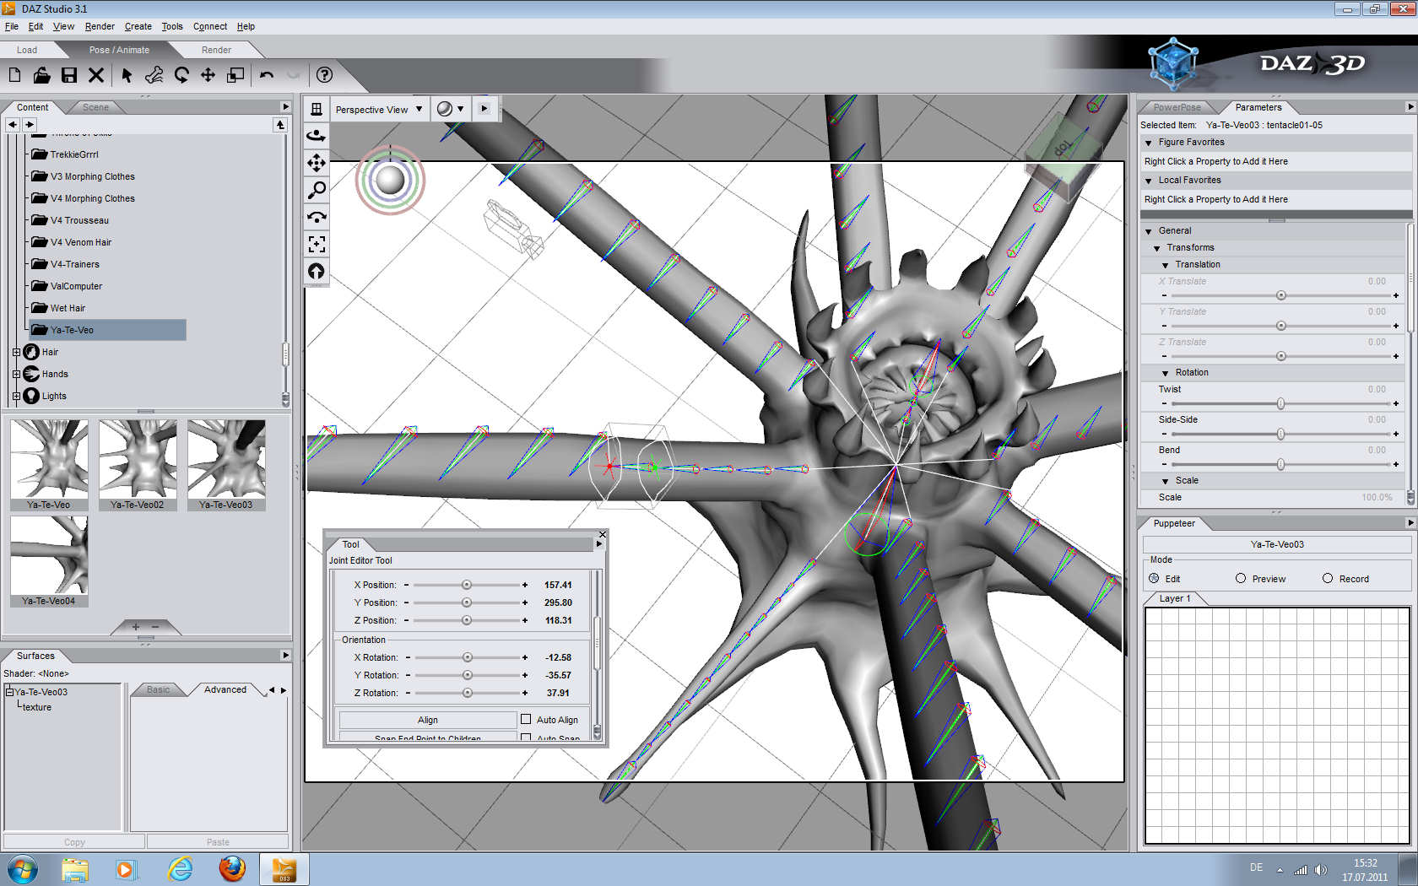Screen dimensions: 1418x886
Task: Switch to the Render activity tab
Action: pos(216,50)
